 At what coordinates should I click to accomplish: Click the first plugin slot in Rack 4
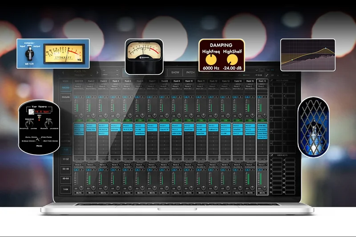pos(116,126)
